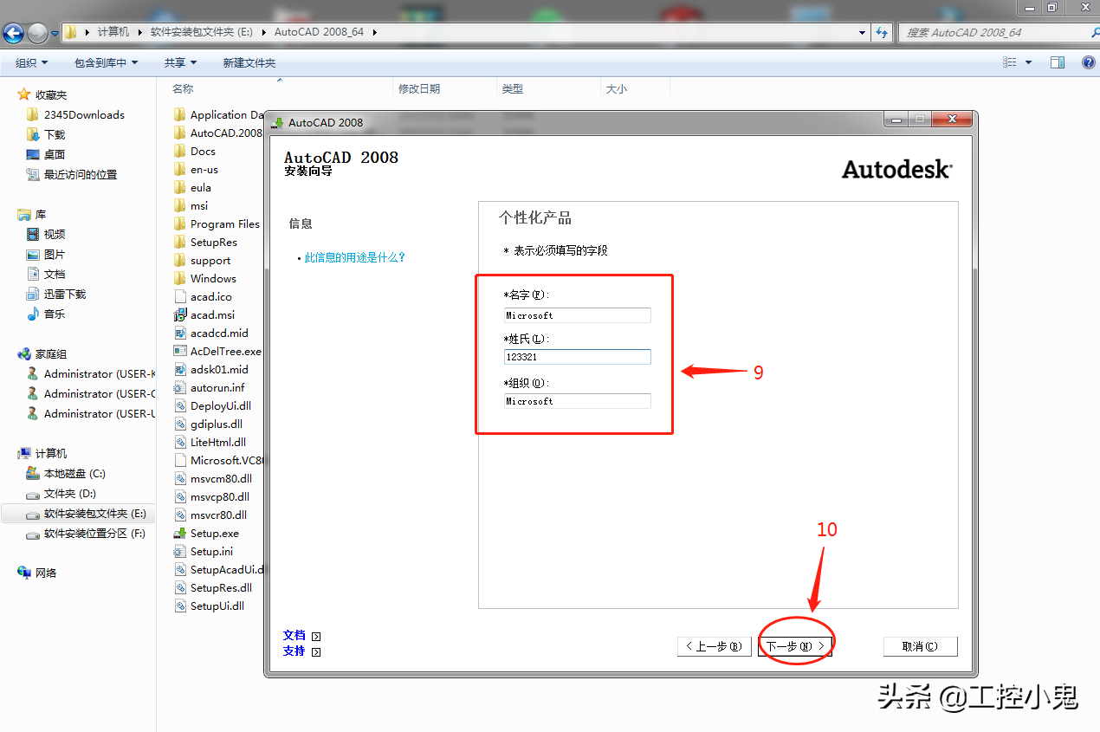
Task: Click the icon beside the 支持 link
Action: (316, 651)
